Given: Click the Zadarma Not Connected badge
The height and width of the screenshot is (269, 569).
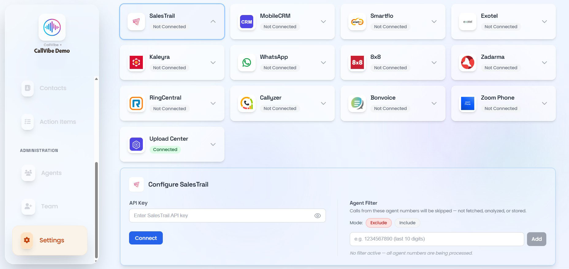Looking at the screenshot, I should pyautogui.click(x=501, y=68).
